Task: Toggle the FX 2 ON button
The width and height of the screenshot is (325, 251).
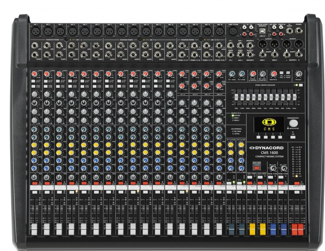Action: (240, 183)
